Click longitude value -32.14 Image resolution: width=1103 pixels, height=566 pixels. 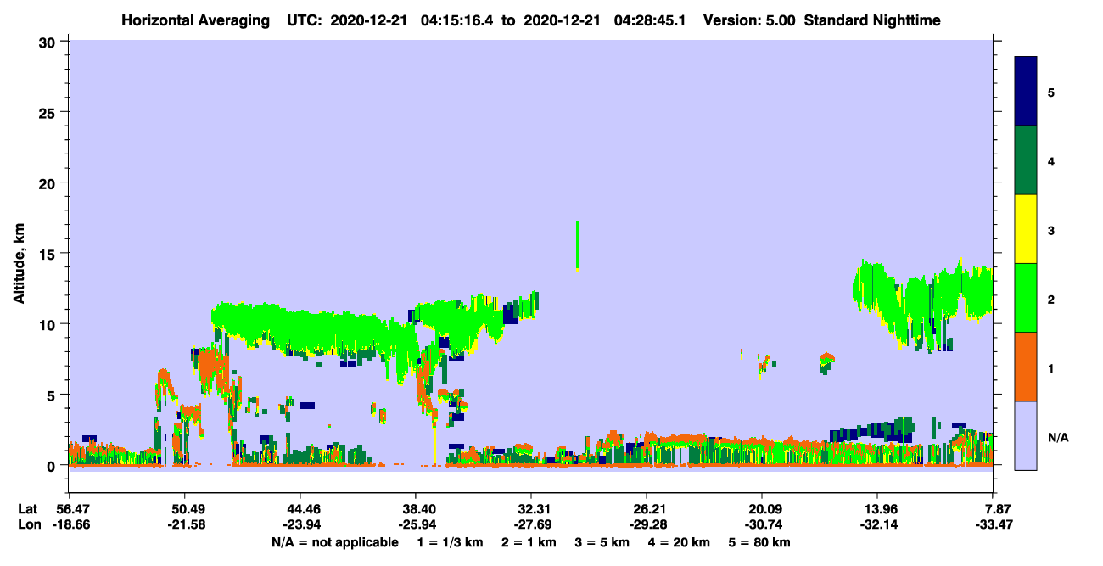coord(877,525)
